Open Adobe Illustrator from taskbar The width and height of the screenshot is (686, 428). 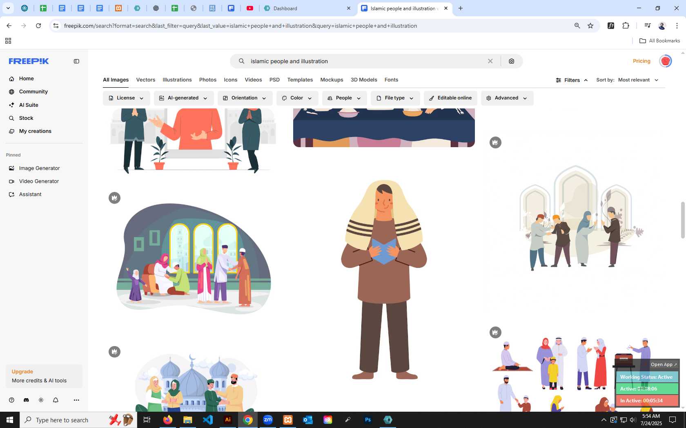(228, 420)
